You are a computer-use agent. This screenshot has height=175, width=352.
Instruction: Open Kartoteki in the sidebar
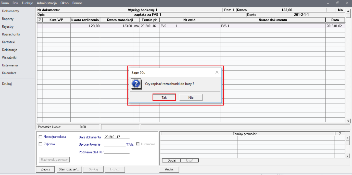(8, 42)
